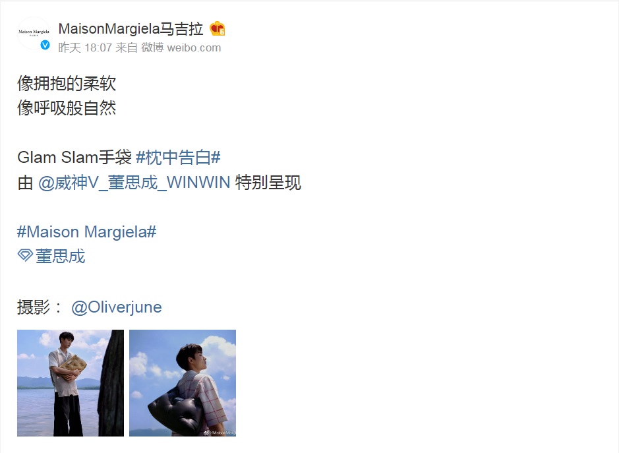Open the 董思成 super topic link
This screenshot has height=453, width=619.
click(x=61, y=257)
